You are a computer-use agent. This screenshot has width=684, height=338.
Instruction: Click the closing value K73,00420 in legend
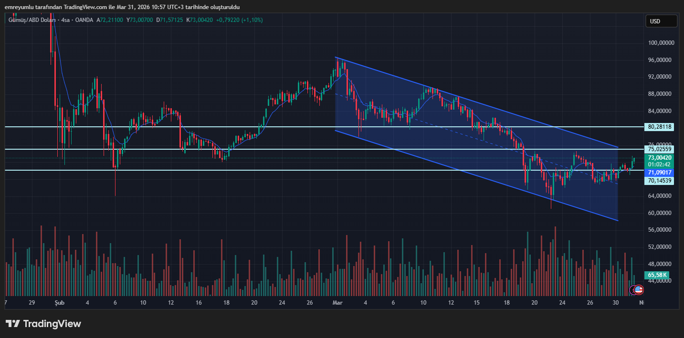(200, 20)
